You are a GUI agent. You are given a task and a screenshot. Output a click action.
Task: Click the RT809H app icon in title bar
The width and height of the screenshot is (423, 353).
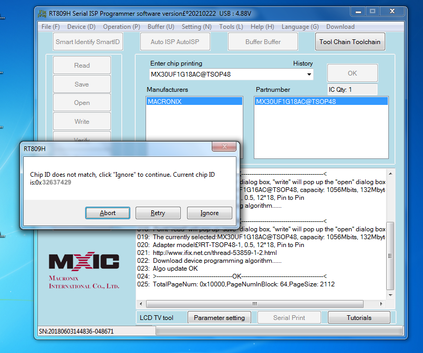point(44,12)
